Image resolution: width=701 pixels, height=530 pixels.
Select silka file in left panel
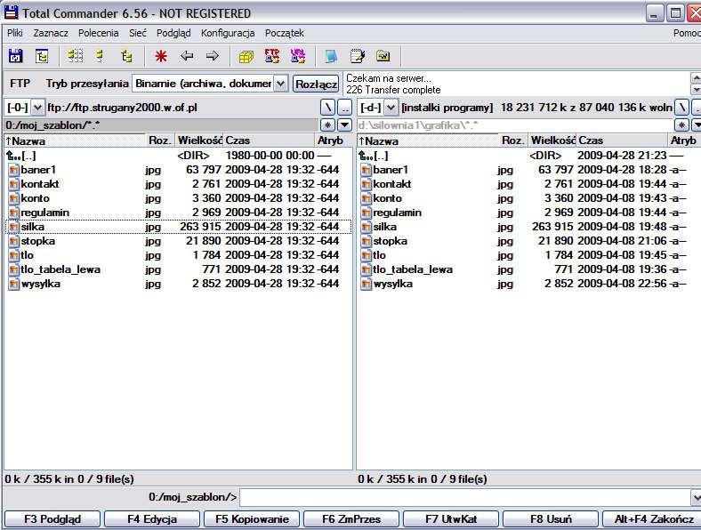point(178,227)
